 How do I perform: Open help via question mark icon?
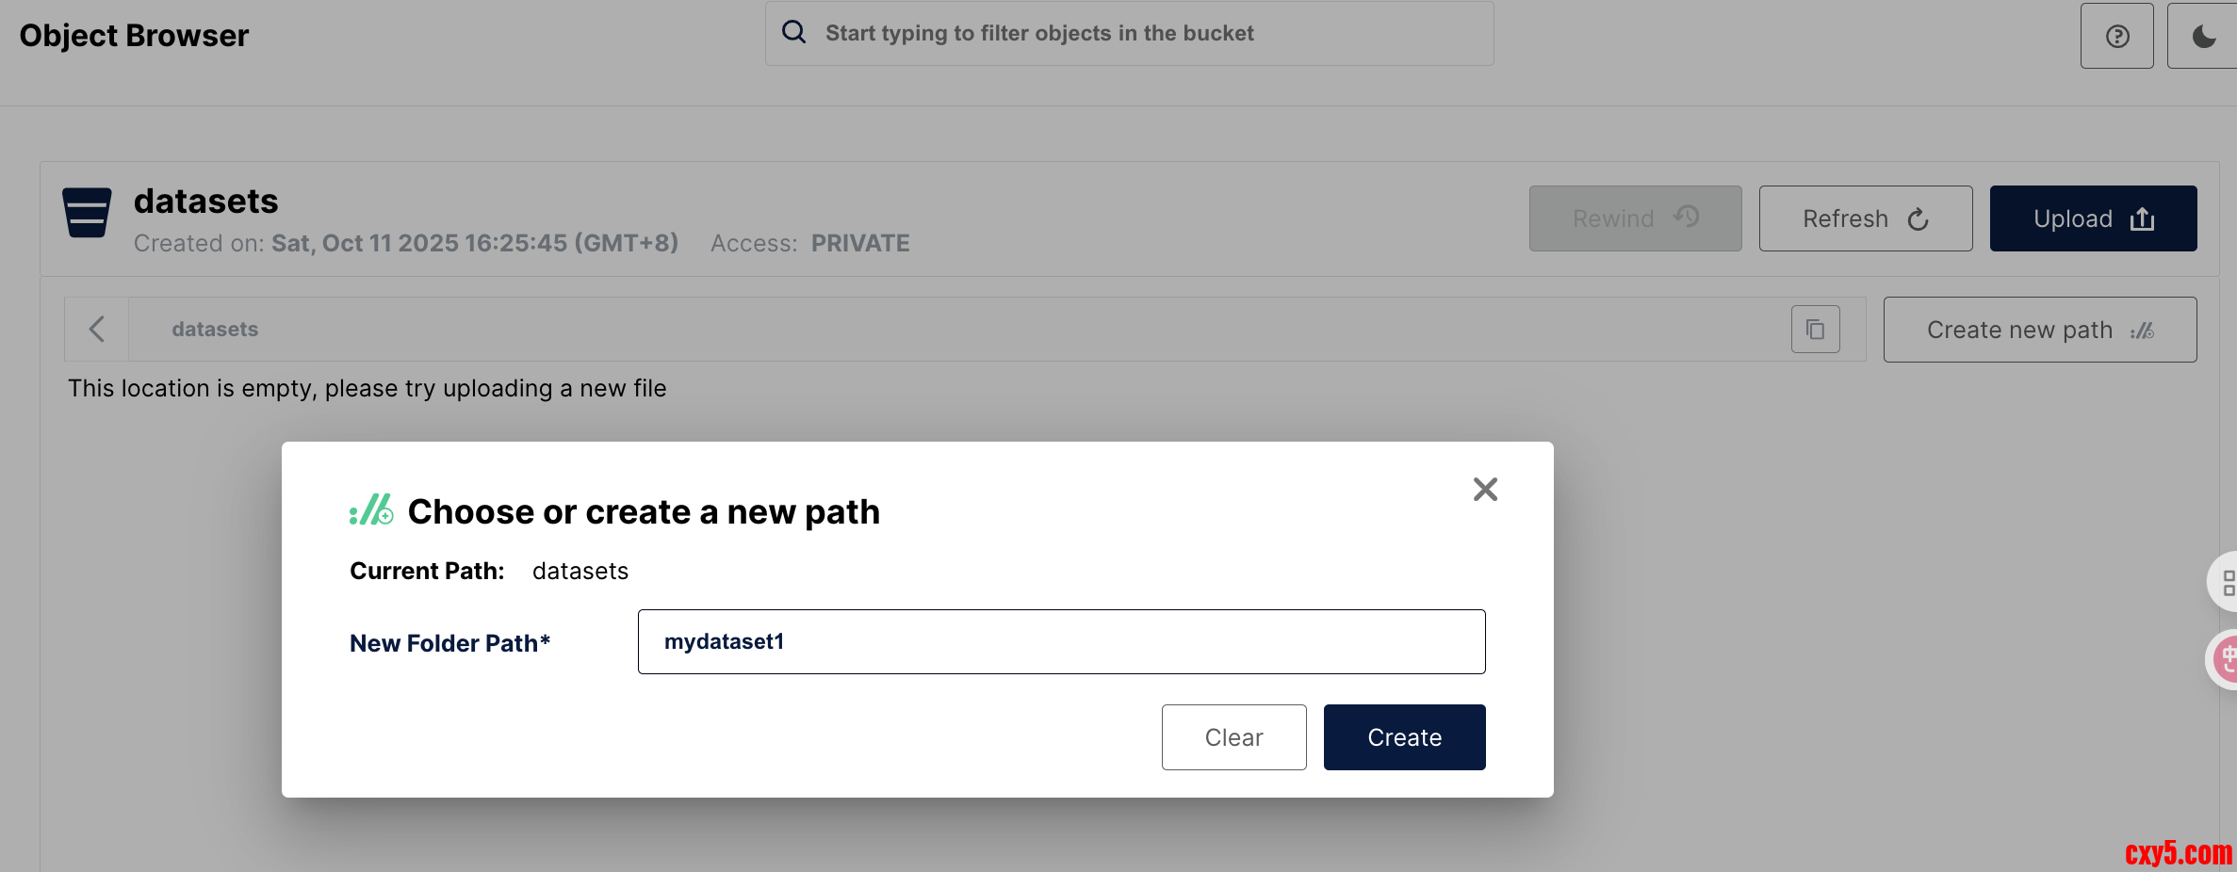2116,36
